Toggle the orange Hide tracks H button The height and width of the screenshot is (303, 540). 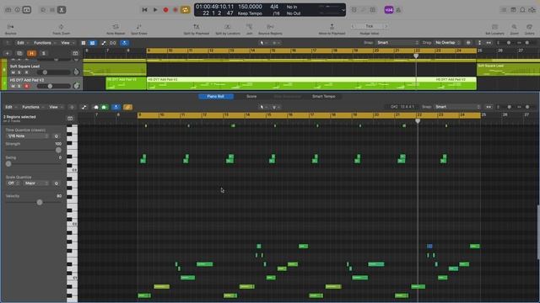[x=32, y=53]
